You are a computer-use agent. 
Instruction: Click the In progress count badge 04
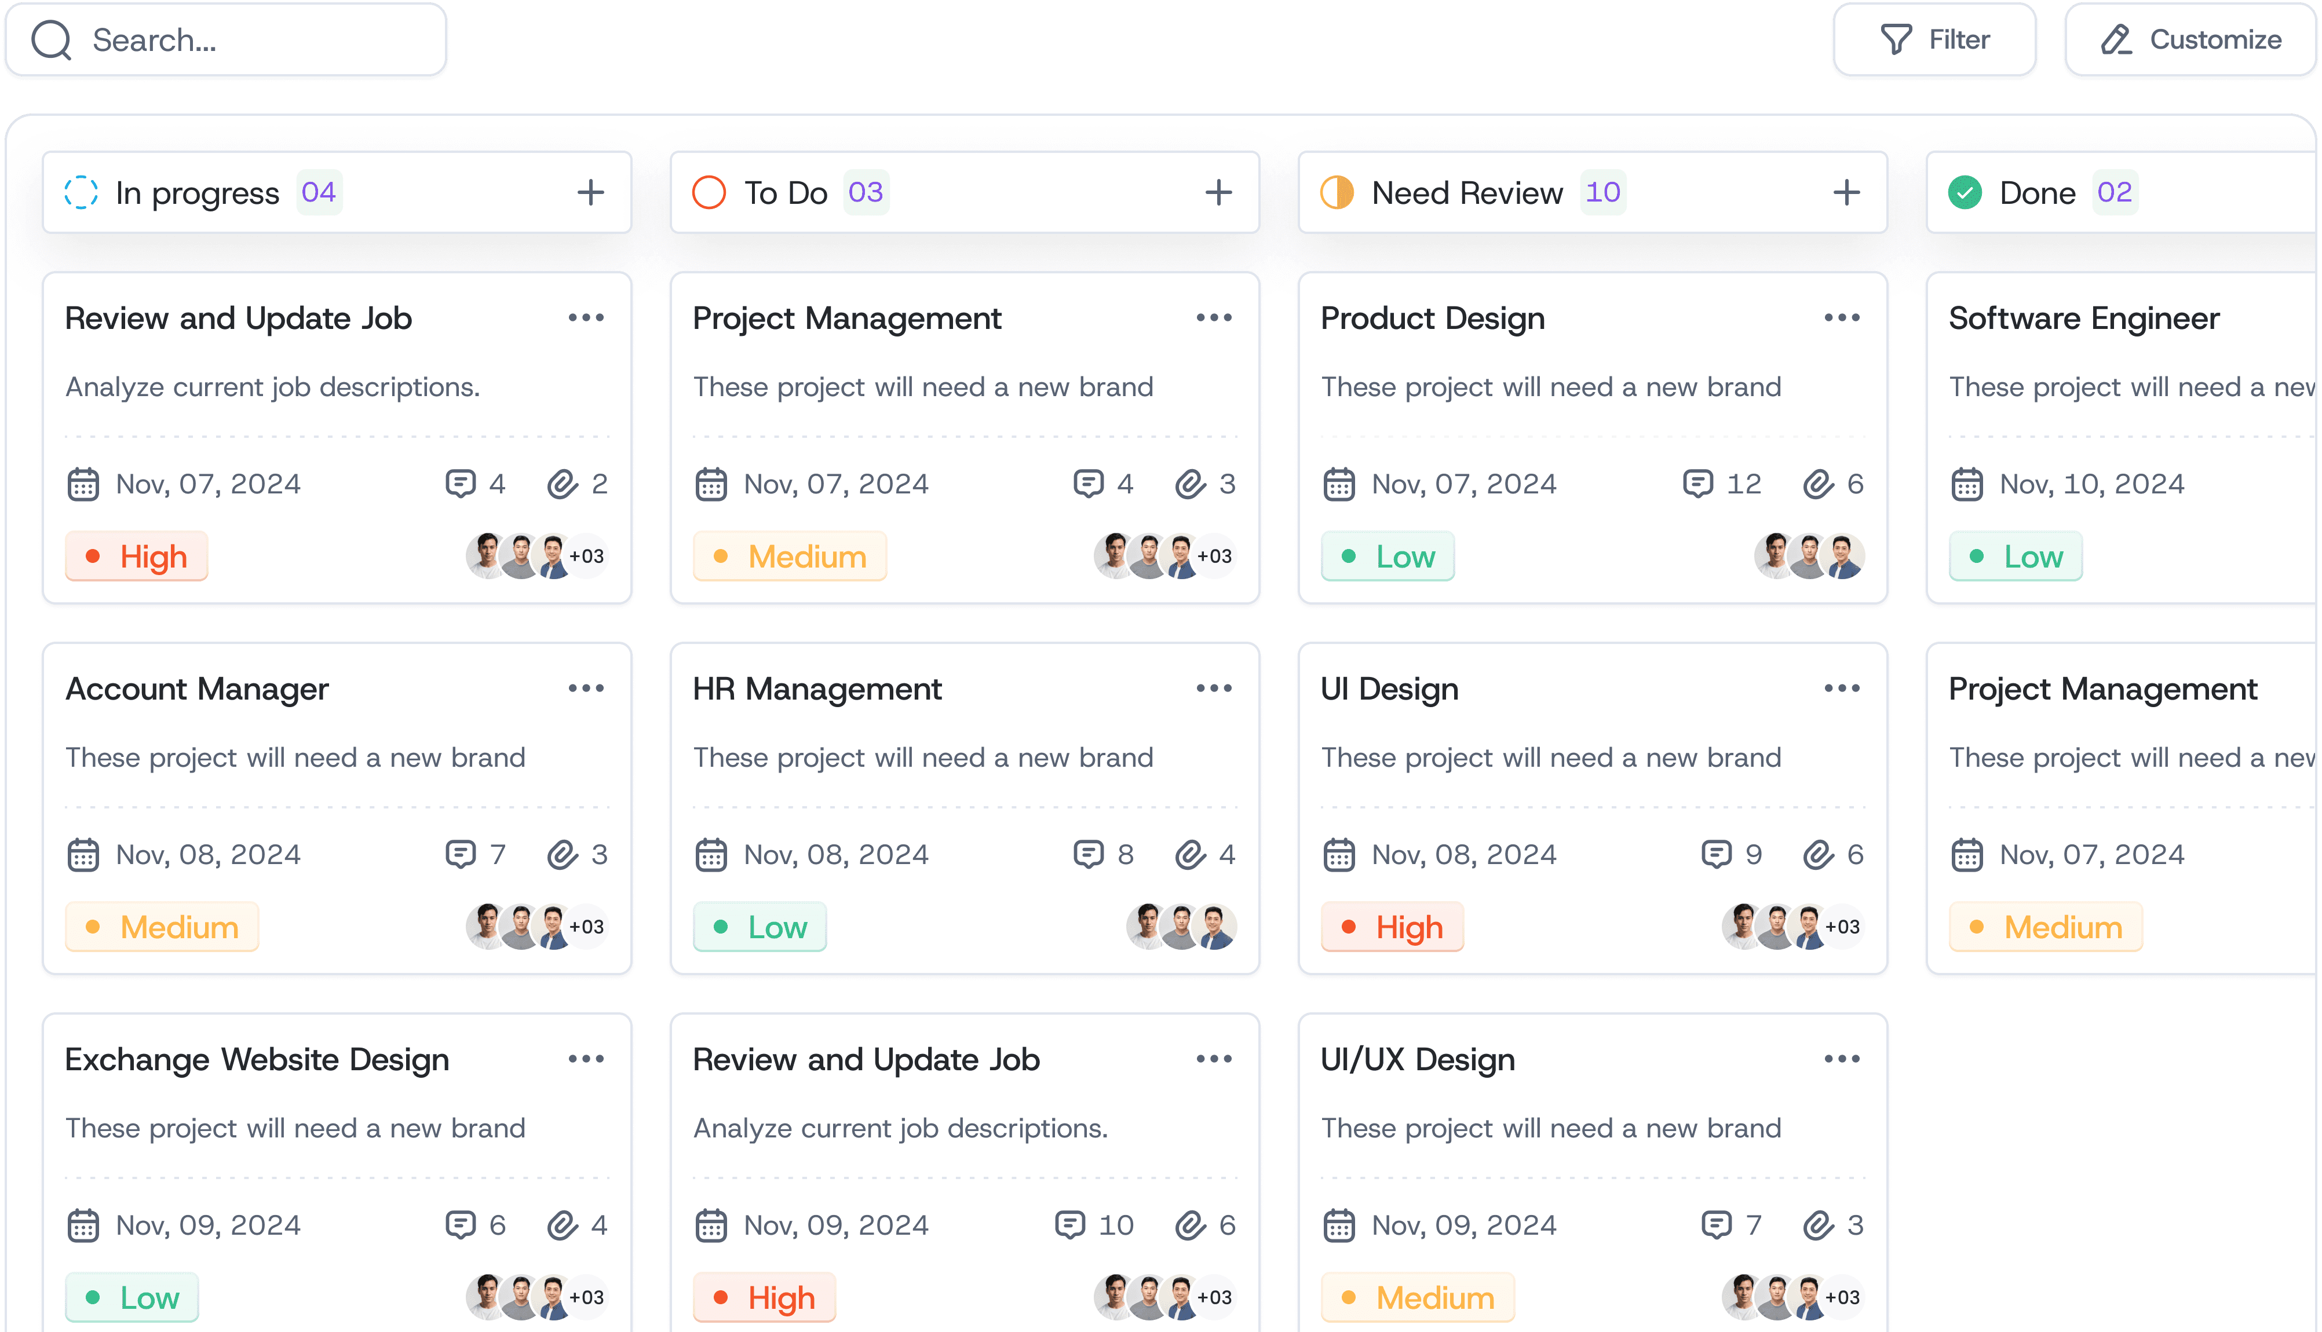coord(319,192)
